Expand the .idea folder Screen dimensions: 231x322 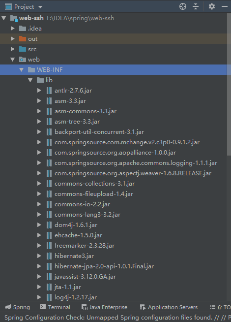pyautogui.click(x=13, y=29)
